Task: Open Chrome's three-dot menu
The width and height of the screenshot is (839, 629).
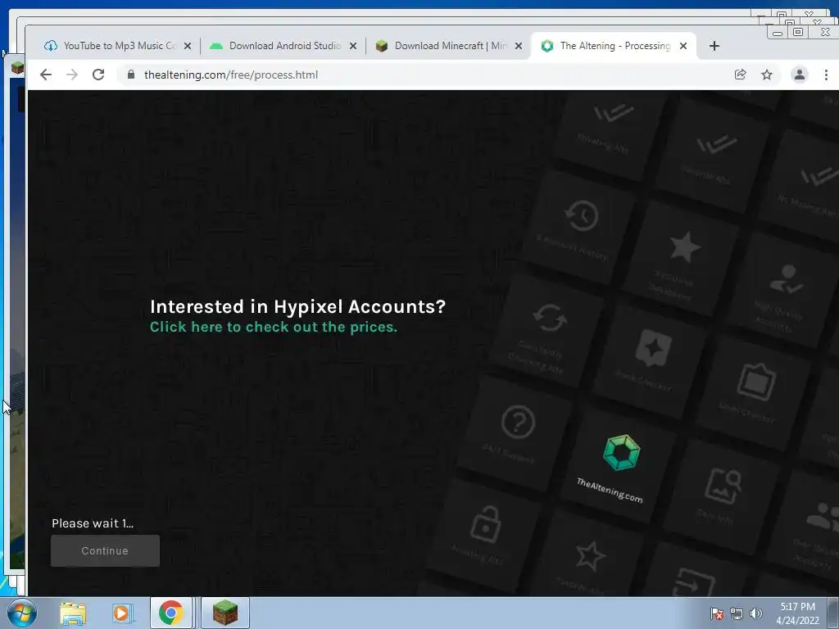Action: 826,75
